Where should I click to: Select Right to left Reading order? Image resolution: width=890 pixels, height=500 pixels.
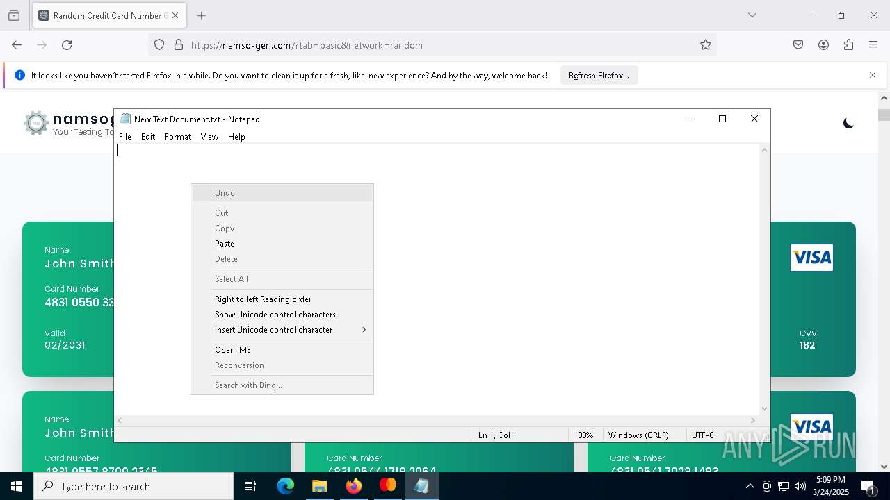tap(282, 299)
